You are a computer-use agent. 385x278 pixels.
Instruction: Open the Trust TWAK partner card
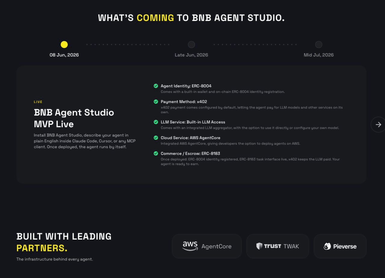(x=278, y=246)
